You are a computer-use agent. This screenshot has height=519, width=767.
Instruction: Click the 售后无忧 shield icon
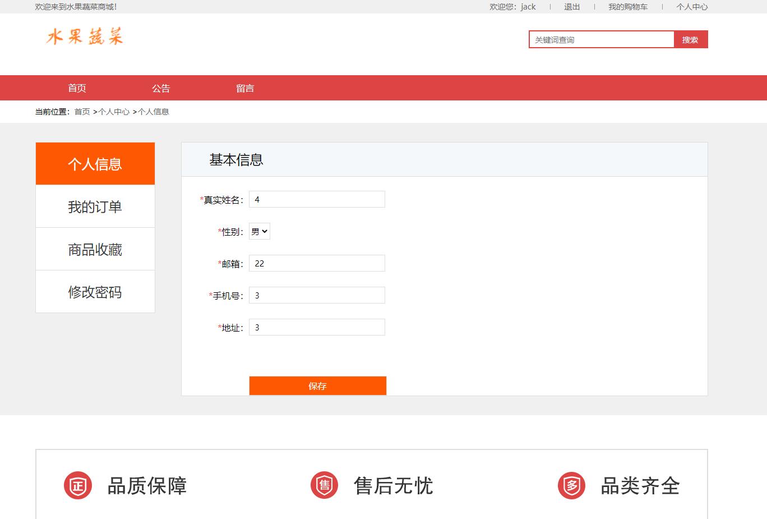pos(324,485)
